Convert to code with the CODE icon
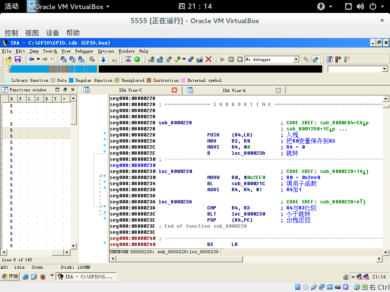Viewport: 390px width, 292px height. pos(151,59)
